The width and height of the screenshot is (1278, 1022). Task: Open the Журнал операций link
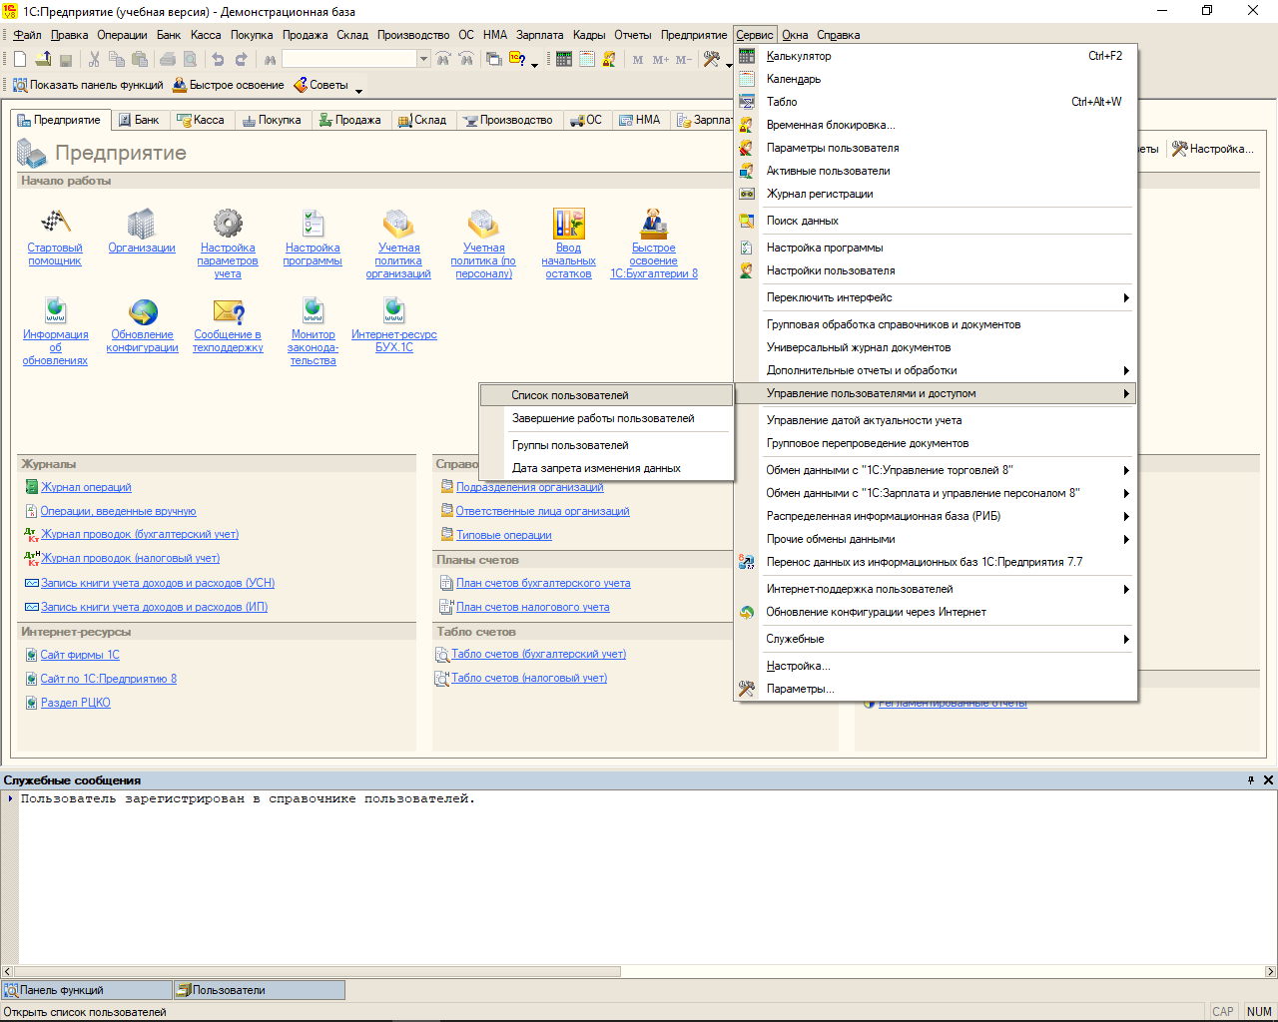[86, 487]
